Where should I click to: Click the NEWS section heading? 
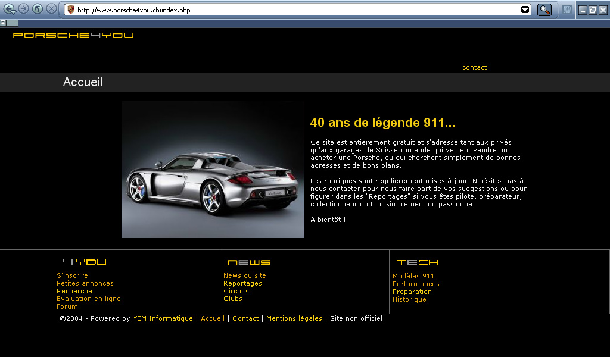coord(249,262)
